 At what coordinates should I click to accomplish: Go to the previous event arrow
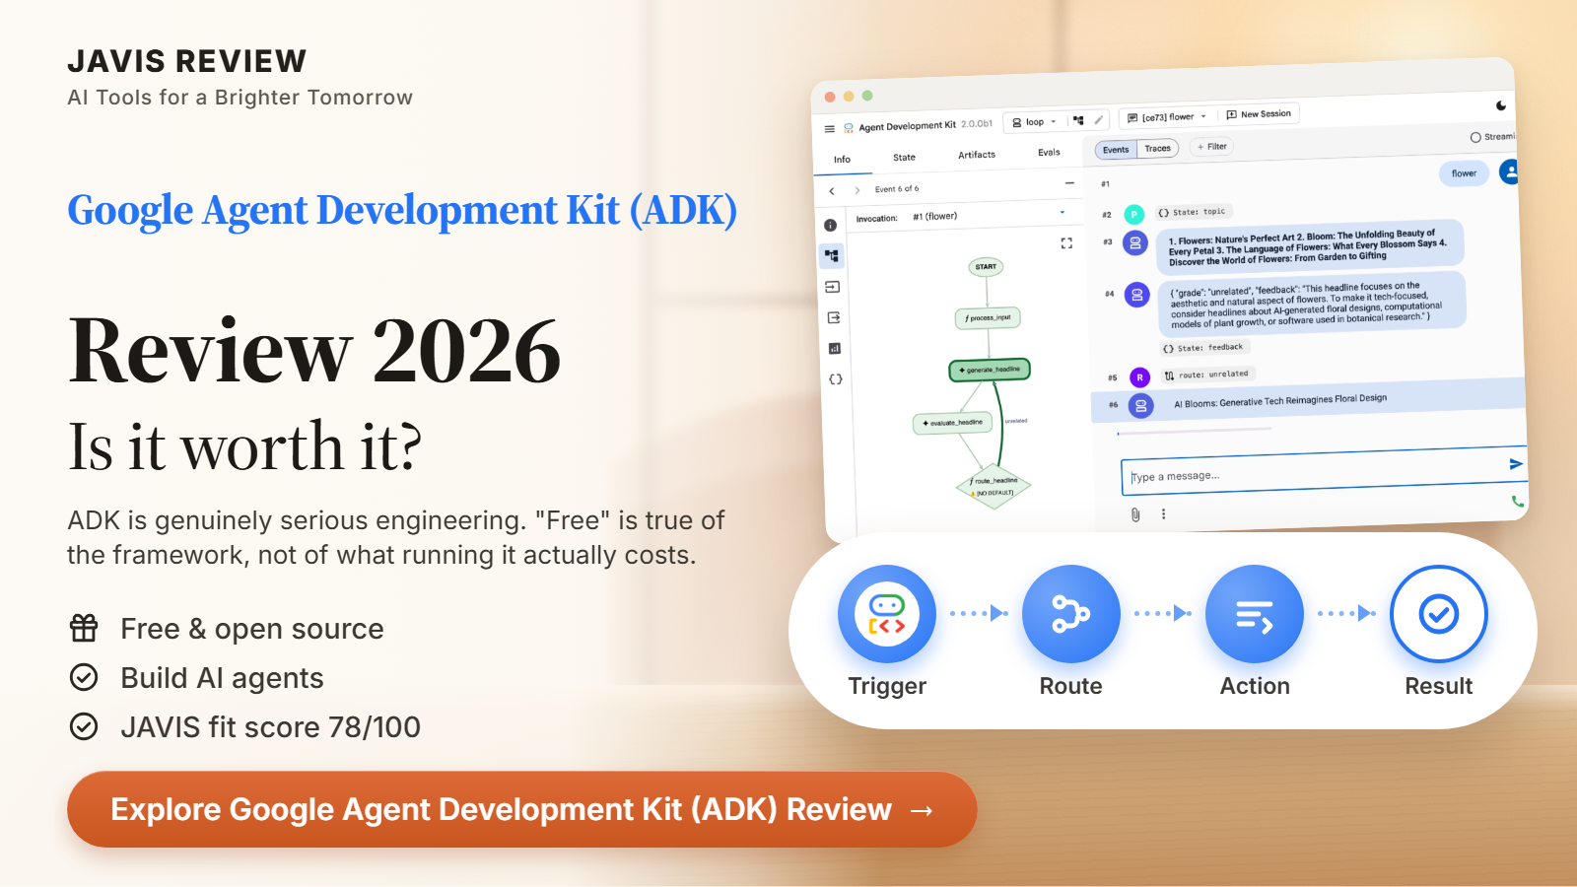(x=832, y=191)
